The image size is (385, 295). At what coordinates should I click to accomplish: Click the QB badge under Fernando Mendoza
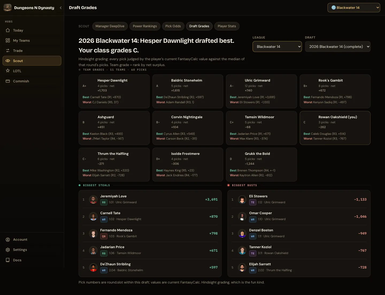click(104, 236)
